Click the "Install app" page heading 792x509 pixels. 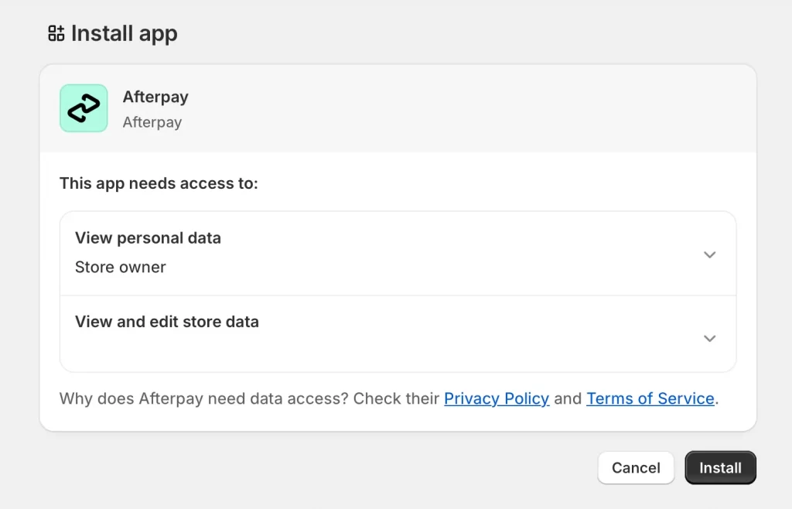[x=124, y=33]
